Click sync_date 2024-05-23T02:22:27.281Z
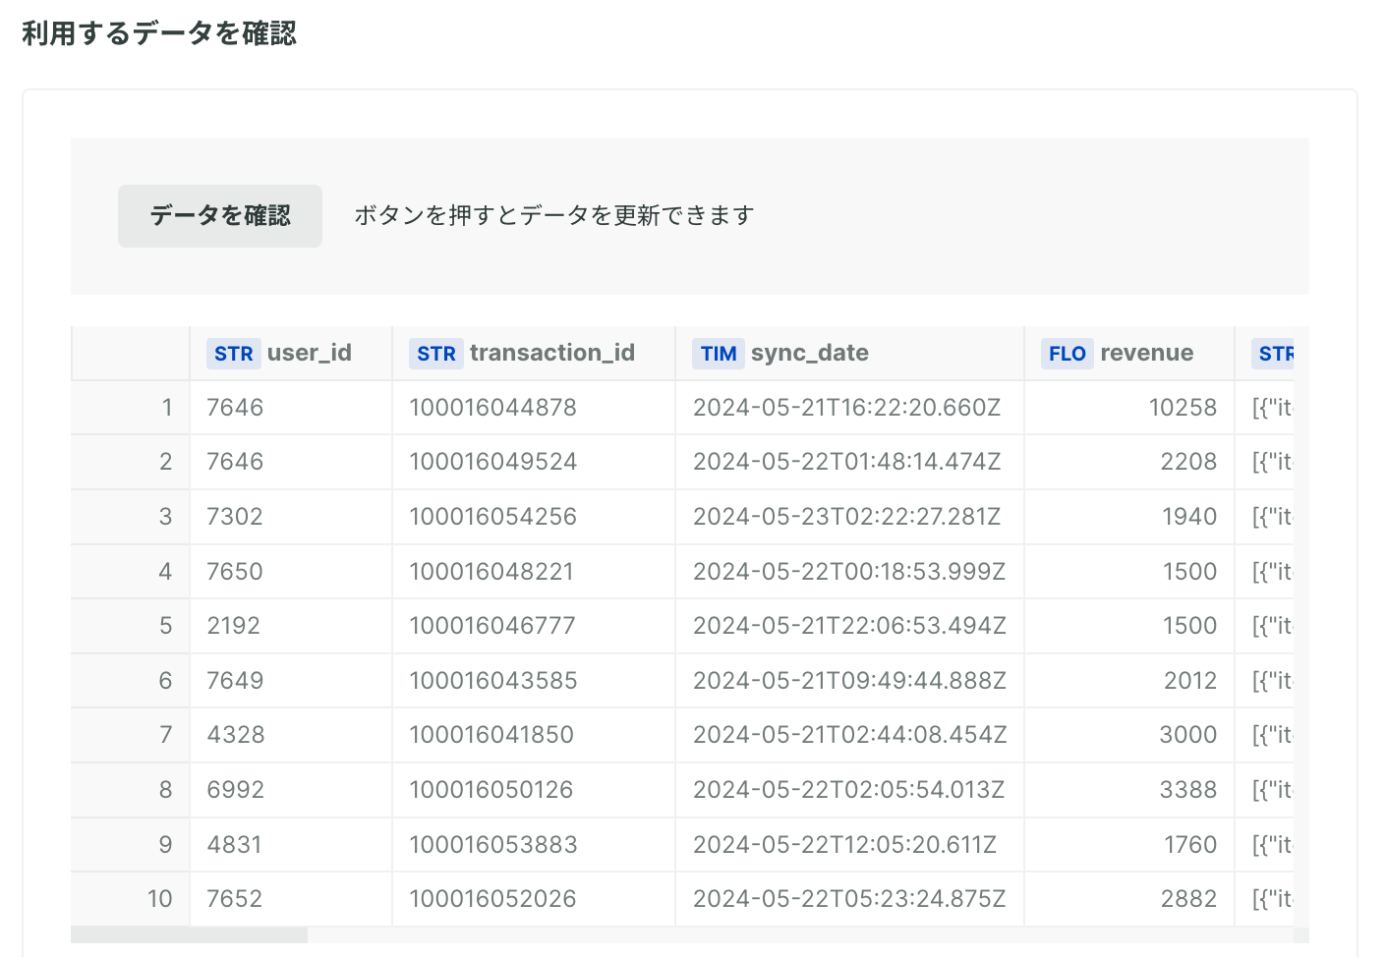 click(x=846, y=517)
